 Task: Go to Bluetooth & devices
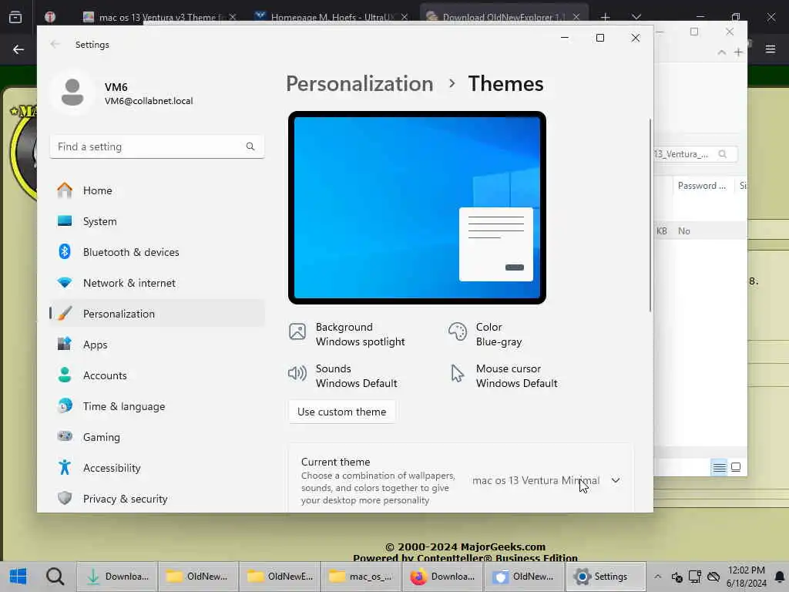point(157,252)
